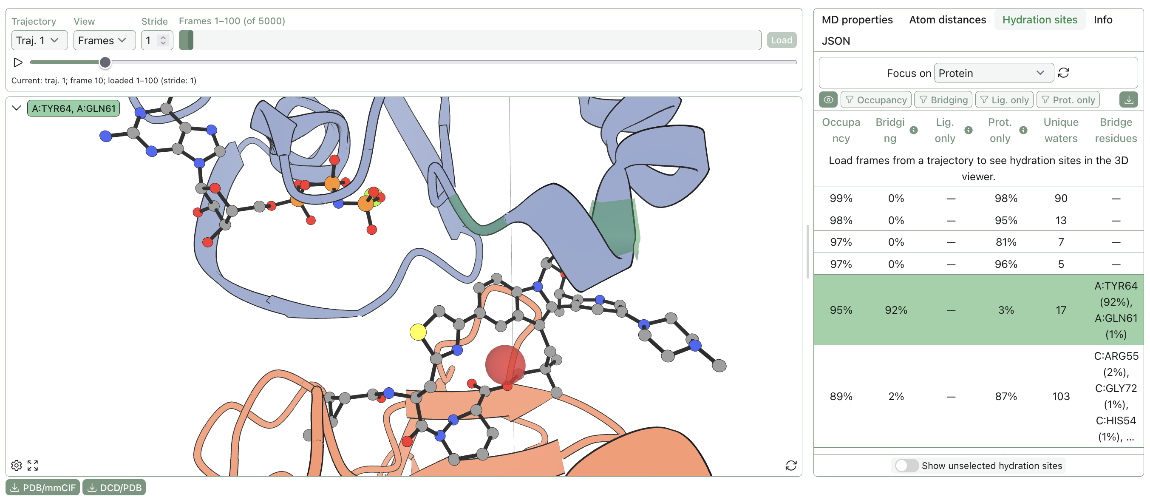Refresh hydration sites focus
1150x500 pixels.
[1063, 73]
